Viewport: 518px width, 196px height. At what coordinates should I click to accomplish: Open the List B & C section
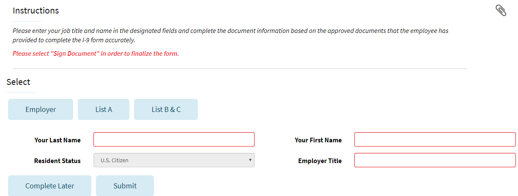point(166,109)
